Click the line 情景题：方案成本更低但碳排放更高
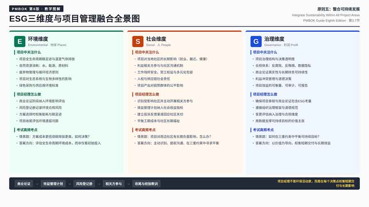Screen dimensions: 369x207 pyautogui.click(x=55, y=136)
